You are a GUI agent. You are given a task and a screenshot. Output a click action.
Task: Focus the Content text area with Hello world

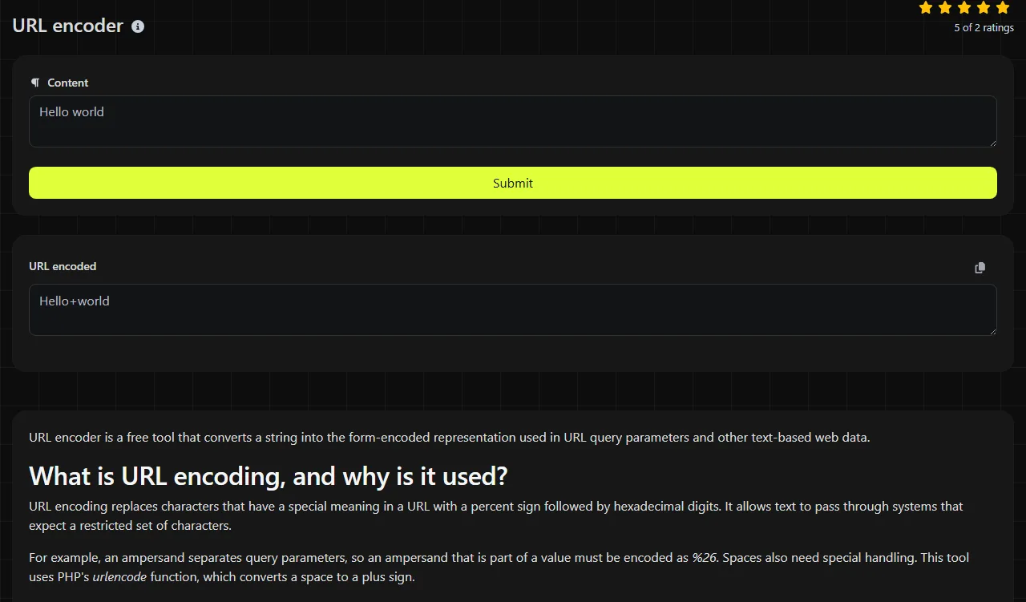point(513,122)
